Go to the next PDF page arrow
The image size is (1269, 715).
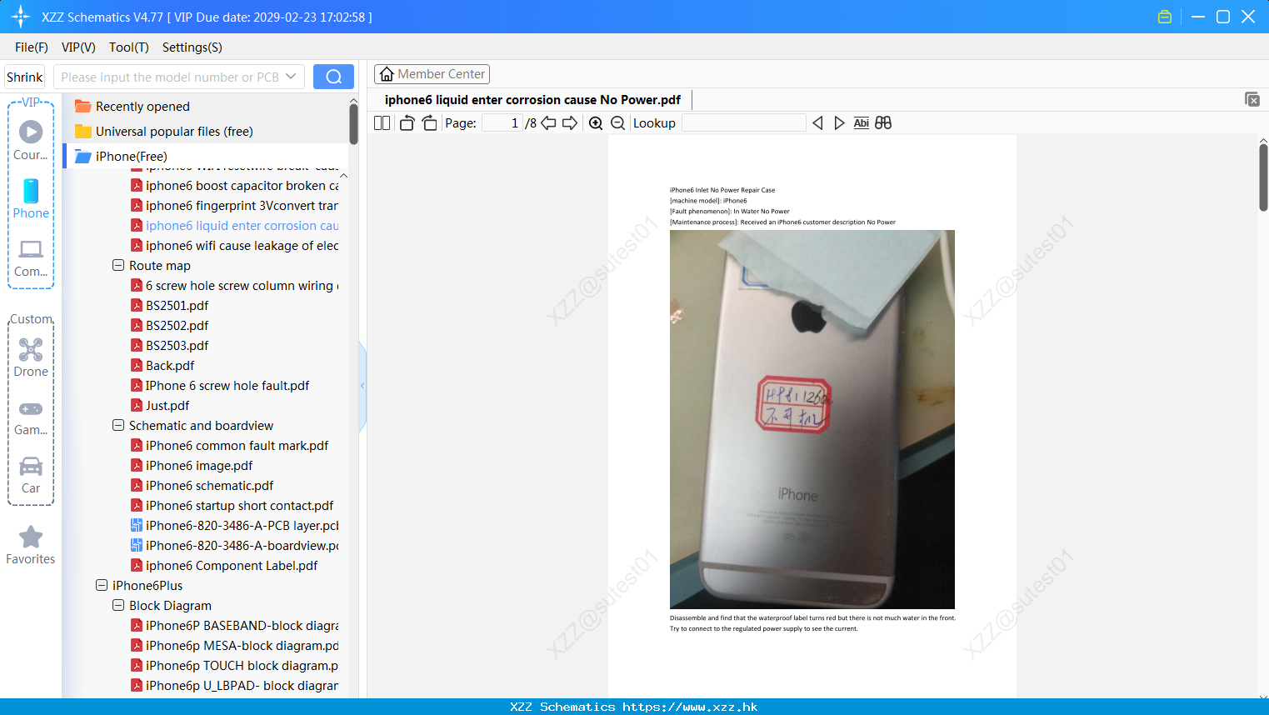(570, 123)
